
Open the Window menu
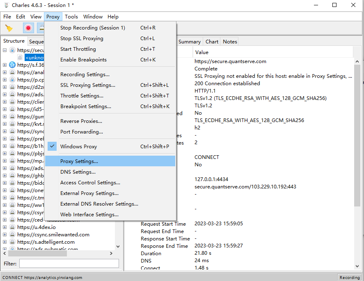tap(93, 17)
